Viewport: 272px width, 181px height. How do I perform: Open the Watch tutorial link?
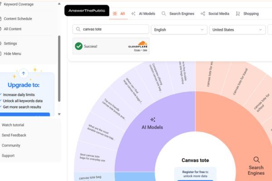(x=13, y=125)
